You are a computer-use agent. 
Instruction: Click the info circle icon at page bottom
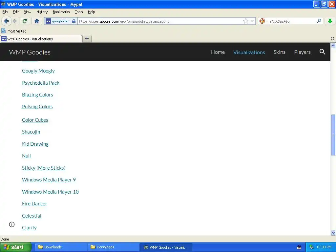coord(12,224)
